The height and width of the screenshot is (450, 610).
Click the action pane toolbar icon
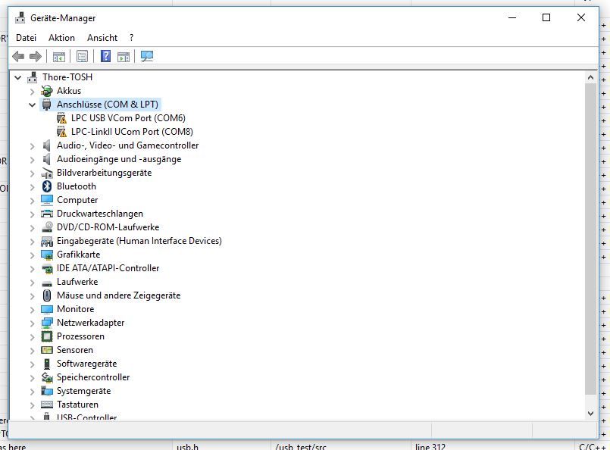(124, 57)
